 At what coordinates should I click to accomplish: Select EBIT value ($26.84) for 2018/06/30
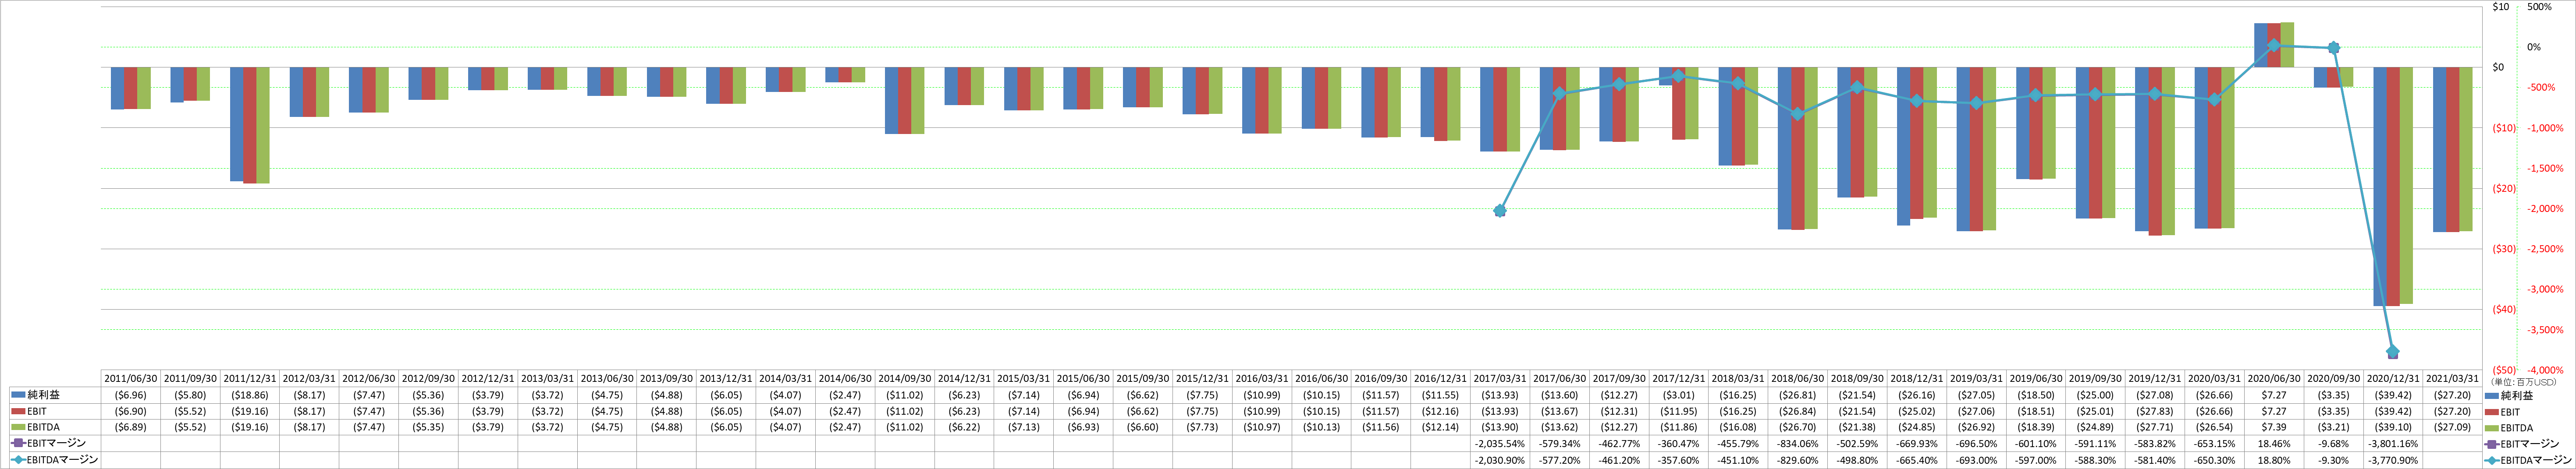click(1797, 411)
